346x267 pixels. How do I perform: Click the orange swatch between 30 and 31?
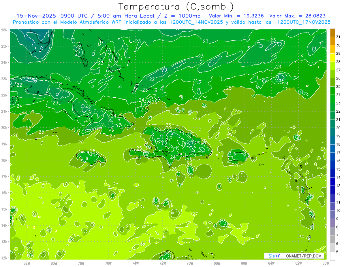coord(332,41)
